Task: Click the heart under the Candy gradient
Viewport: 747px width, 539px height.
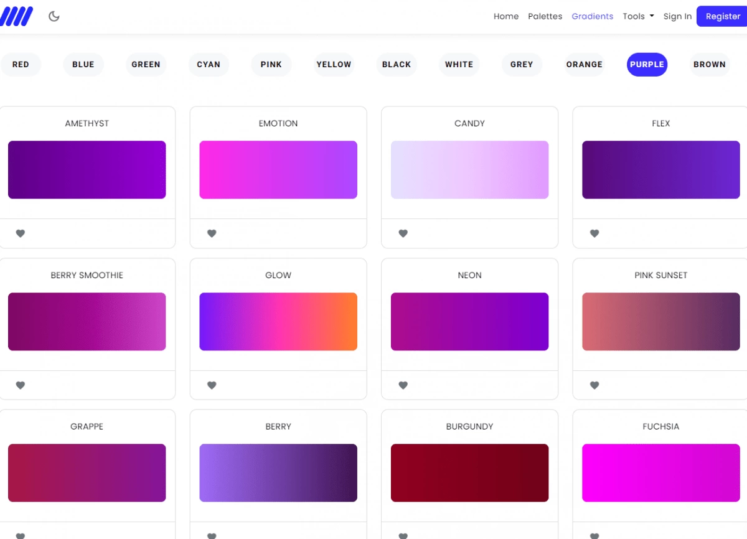Action: click(403, 233)
